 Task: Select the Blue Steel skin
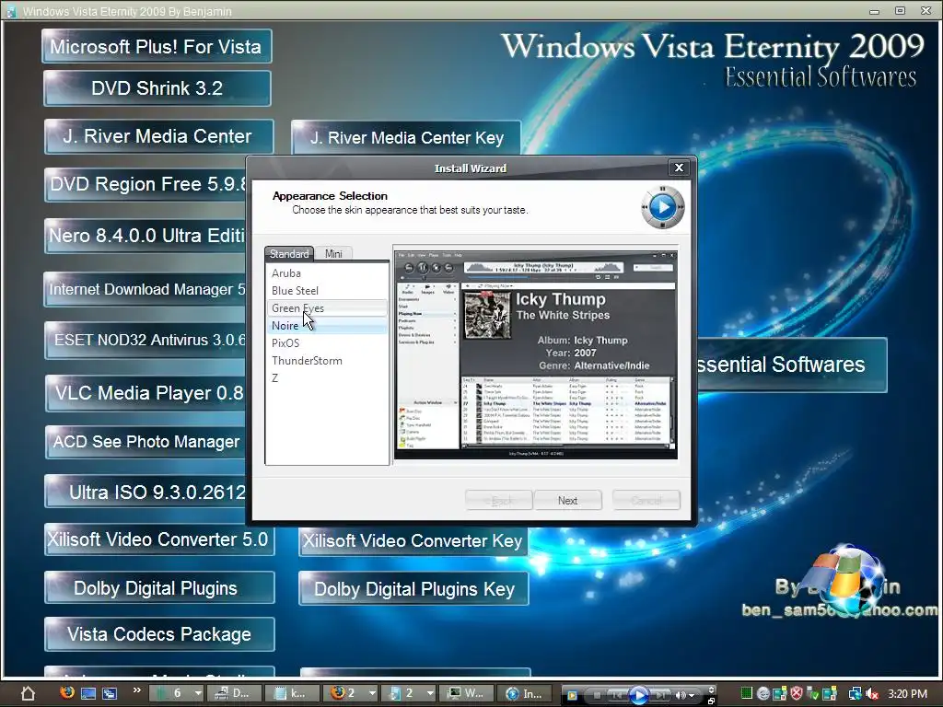coord(327,290)
